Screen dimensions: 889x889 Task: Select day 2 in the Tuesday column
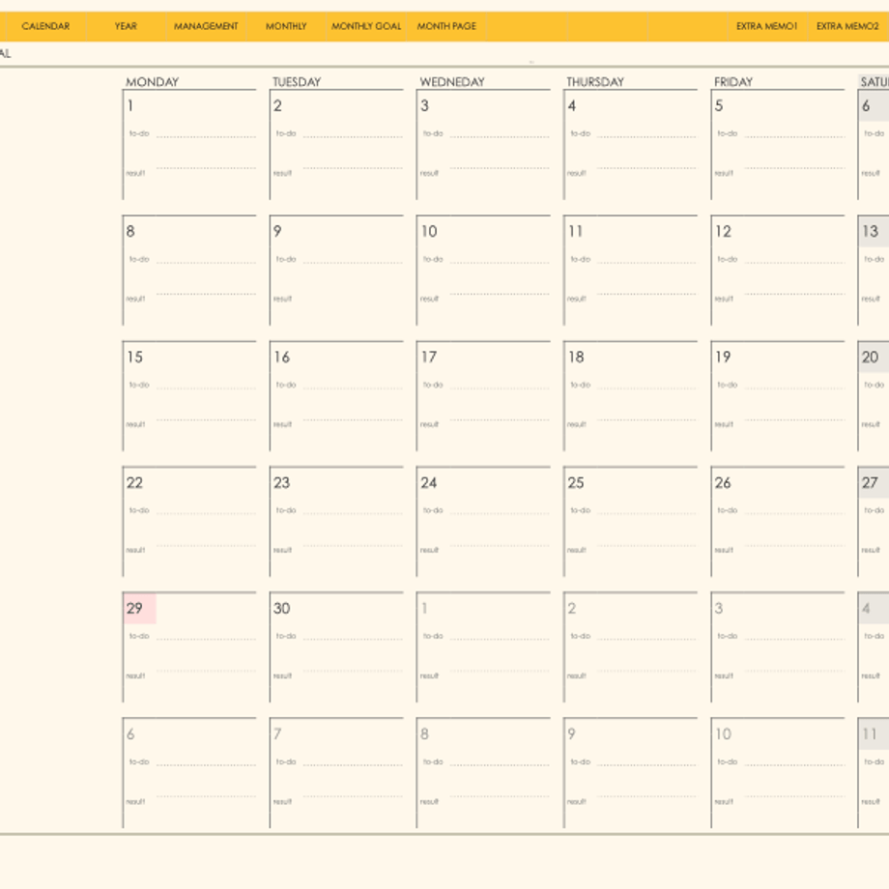(x=277, y=105)
